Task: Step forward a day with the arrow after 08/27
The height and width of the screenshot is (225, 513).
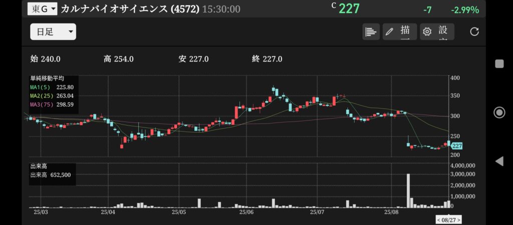Action: click(459, 220)
